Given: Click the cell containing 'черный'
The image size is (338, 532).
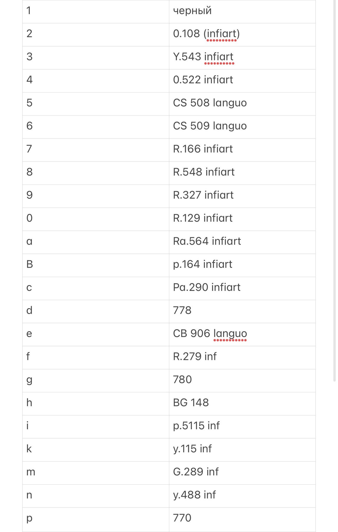Looking at the screenshot, I should point(242,12).
